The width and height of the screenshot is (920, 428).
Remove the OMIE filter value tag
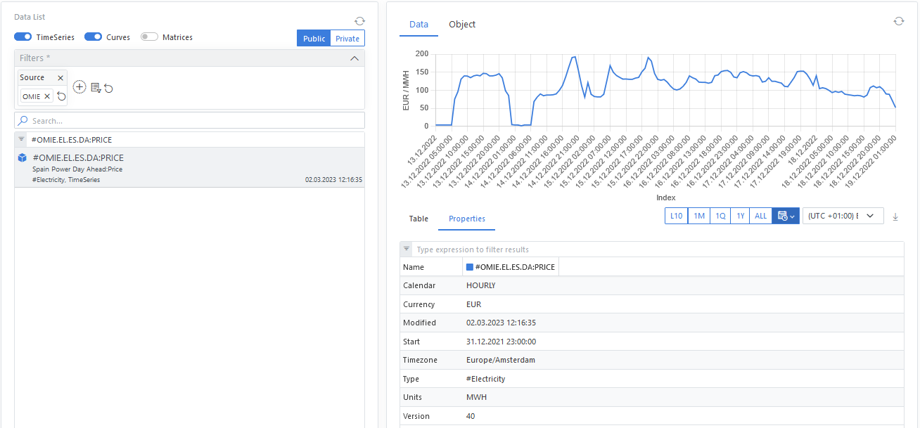tap(47, 96)
